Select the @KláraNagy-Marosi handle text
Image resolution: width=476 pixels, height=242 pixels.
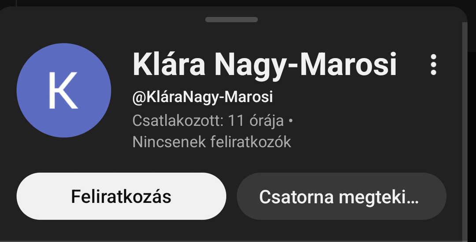point(202,97)
